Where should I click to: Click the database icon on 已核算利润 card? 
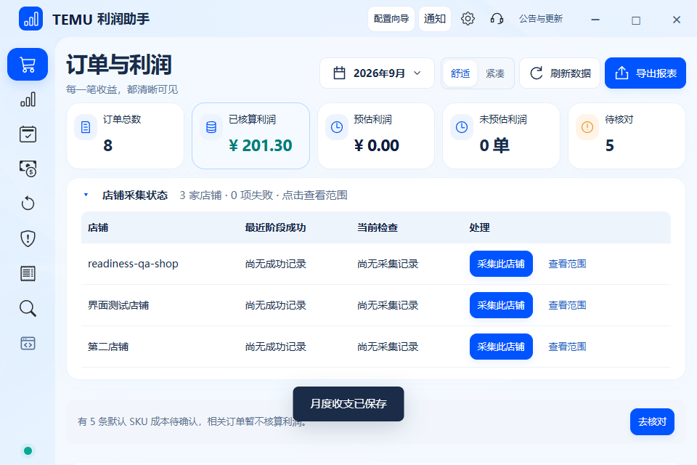point(211,128)
